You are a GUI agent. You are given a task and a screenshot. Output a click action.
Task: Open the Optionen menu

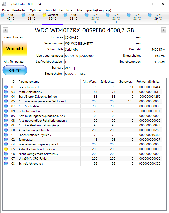tap(36, 10)
